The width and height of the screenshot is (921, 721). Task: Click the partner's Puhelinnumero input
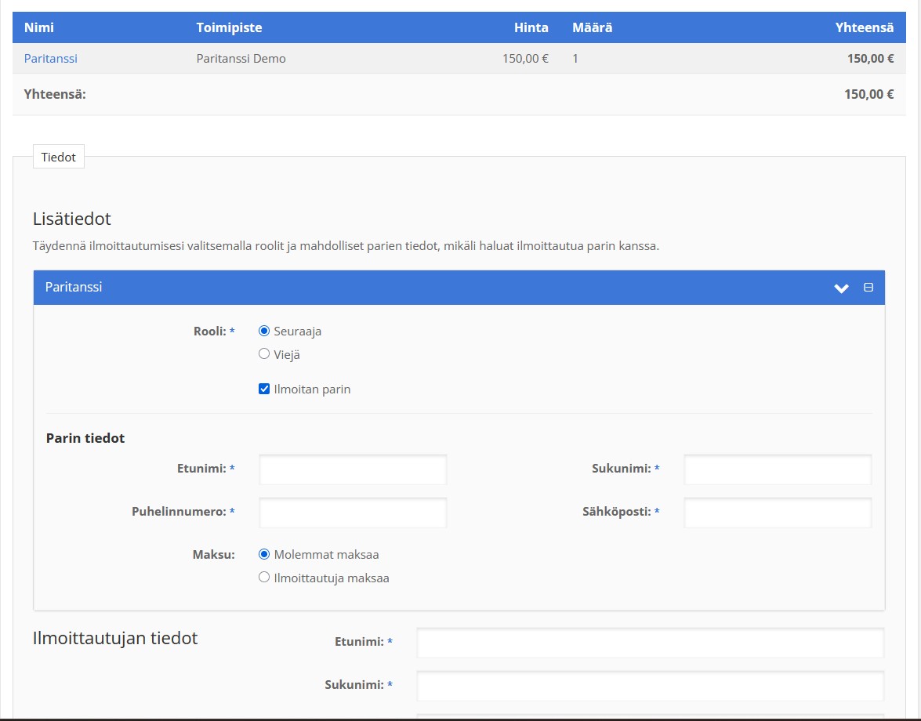(353, 513)
